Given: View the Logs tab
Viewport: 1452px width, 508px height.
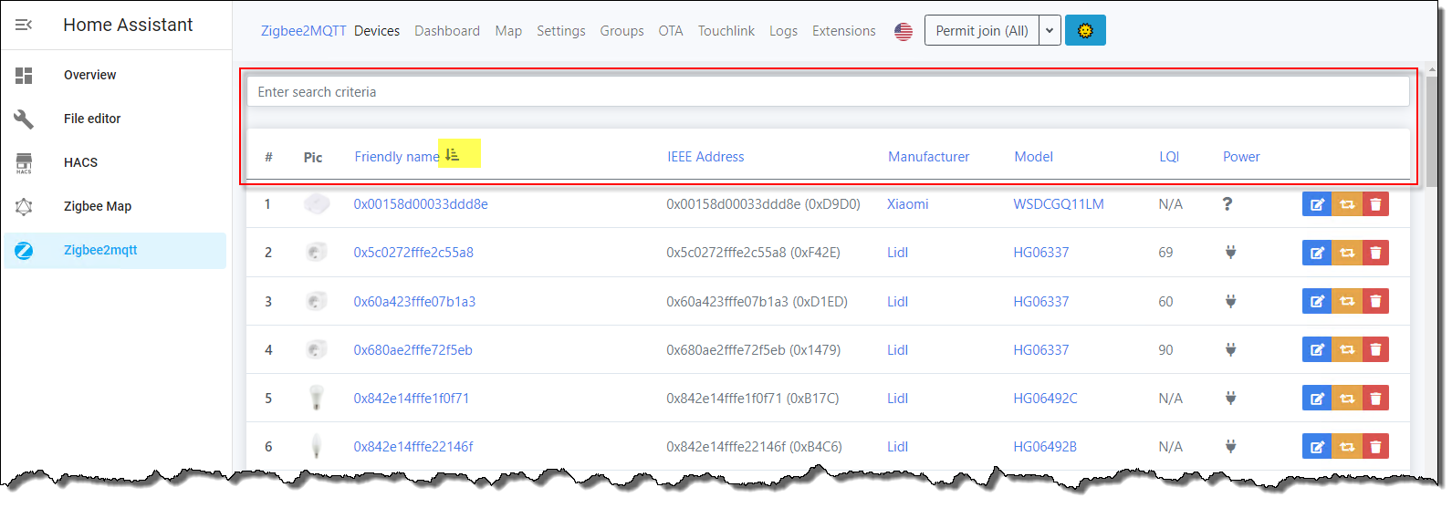Looking at the screenshot, I should coord(783,31).
